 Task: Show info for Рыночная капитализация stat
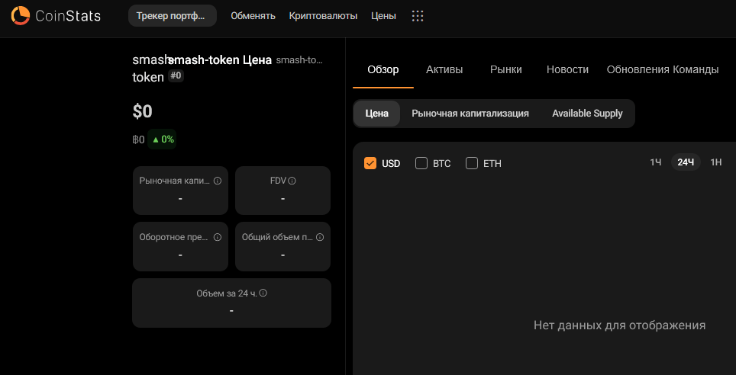pos(218,181)
